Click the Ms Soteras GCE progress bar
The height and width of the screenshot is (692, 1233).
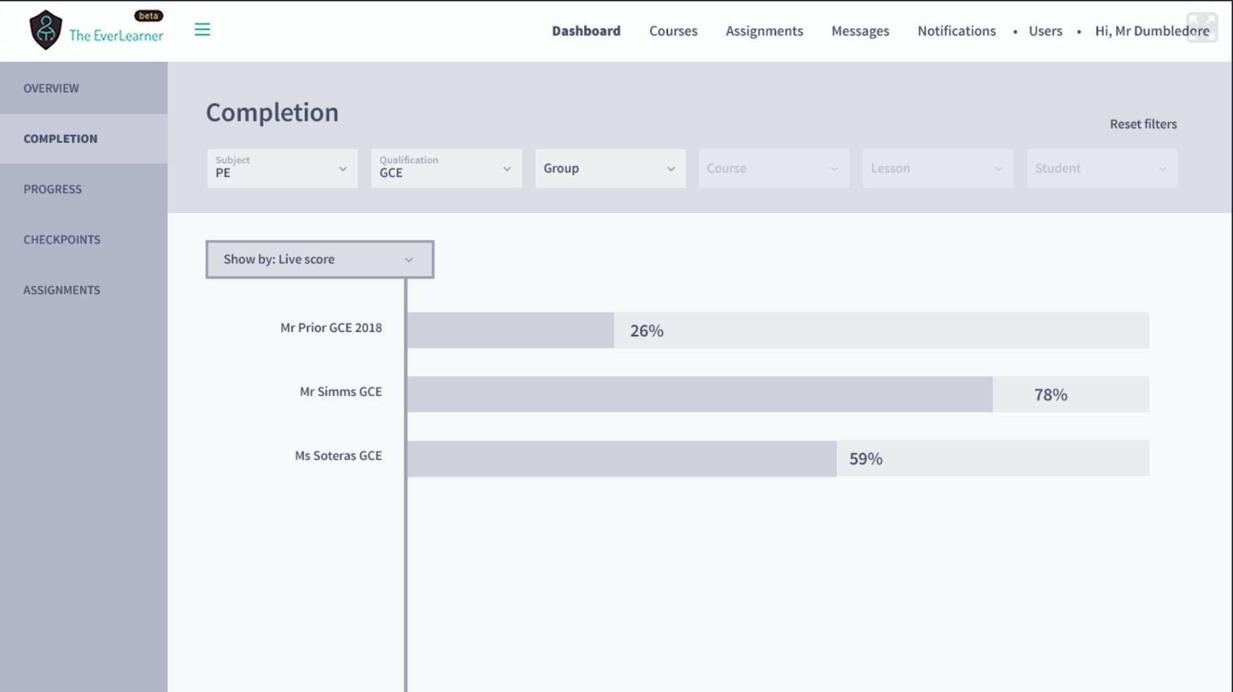pos(778,458)
